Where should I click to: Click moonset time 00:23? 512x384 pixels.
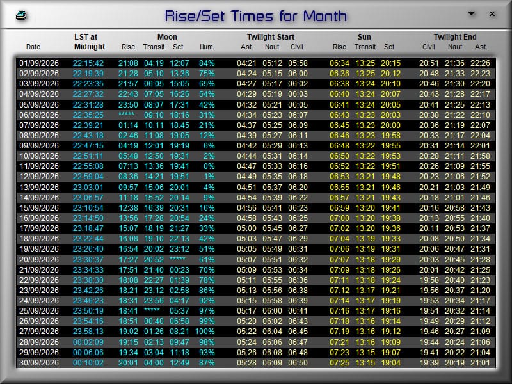click(179, 270)
